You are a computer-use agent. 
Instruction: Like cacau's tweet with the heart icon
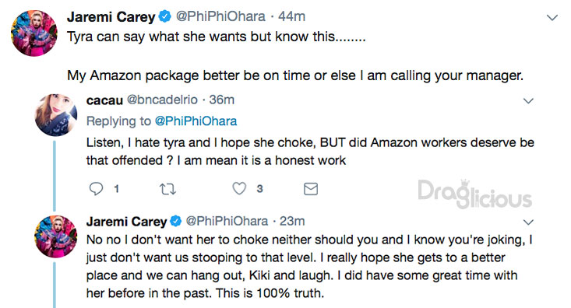[239, 188]
